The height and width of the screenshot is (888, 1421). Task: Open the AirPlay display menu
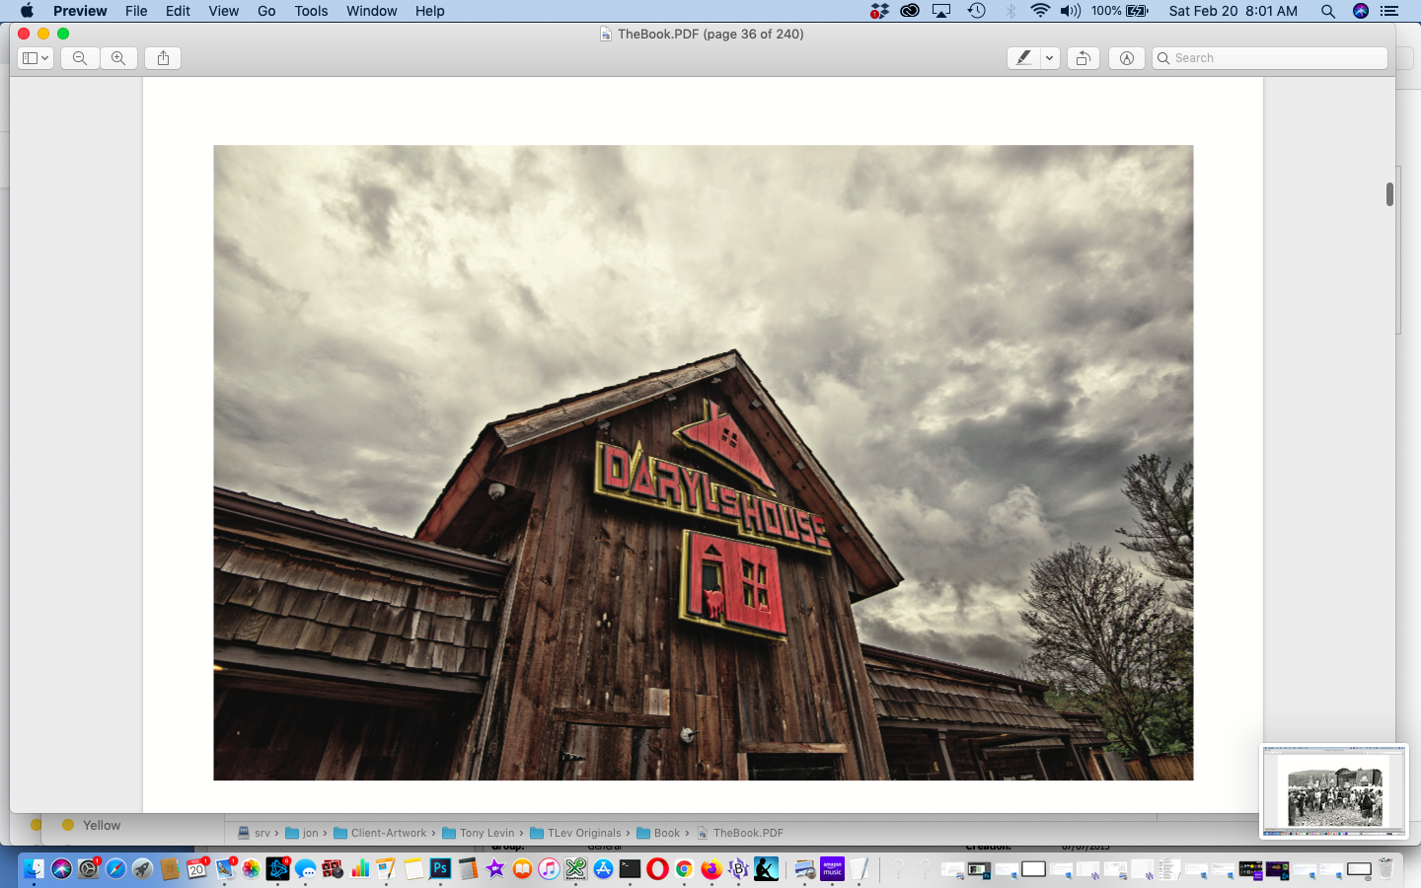(941, 11)
